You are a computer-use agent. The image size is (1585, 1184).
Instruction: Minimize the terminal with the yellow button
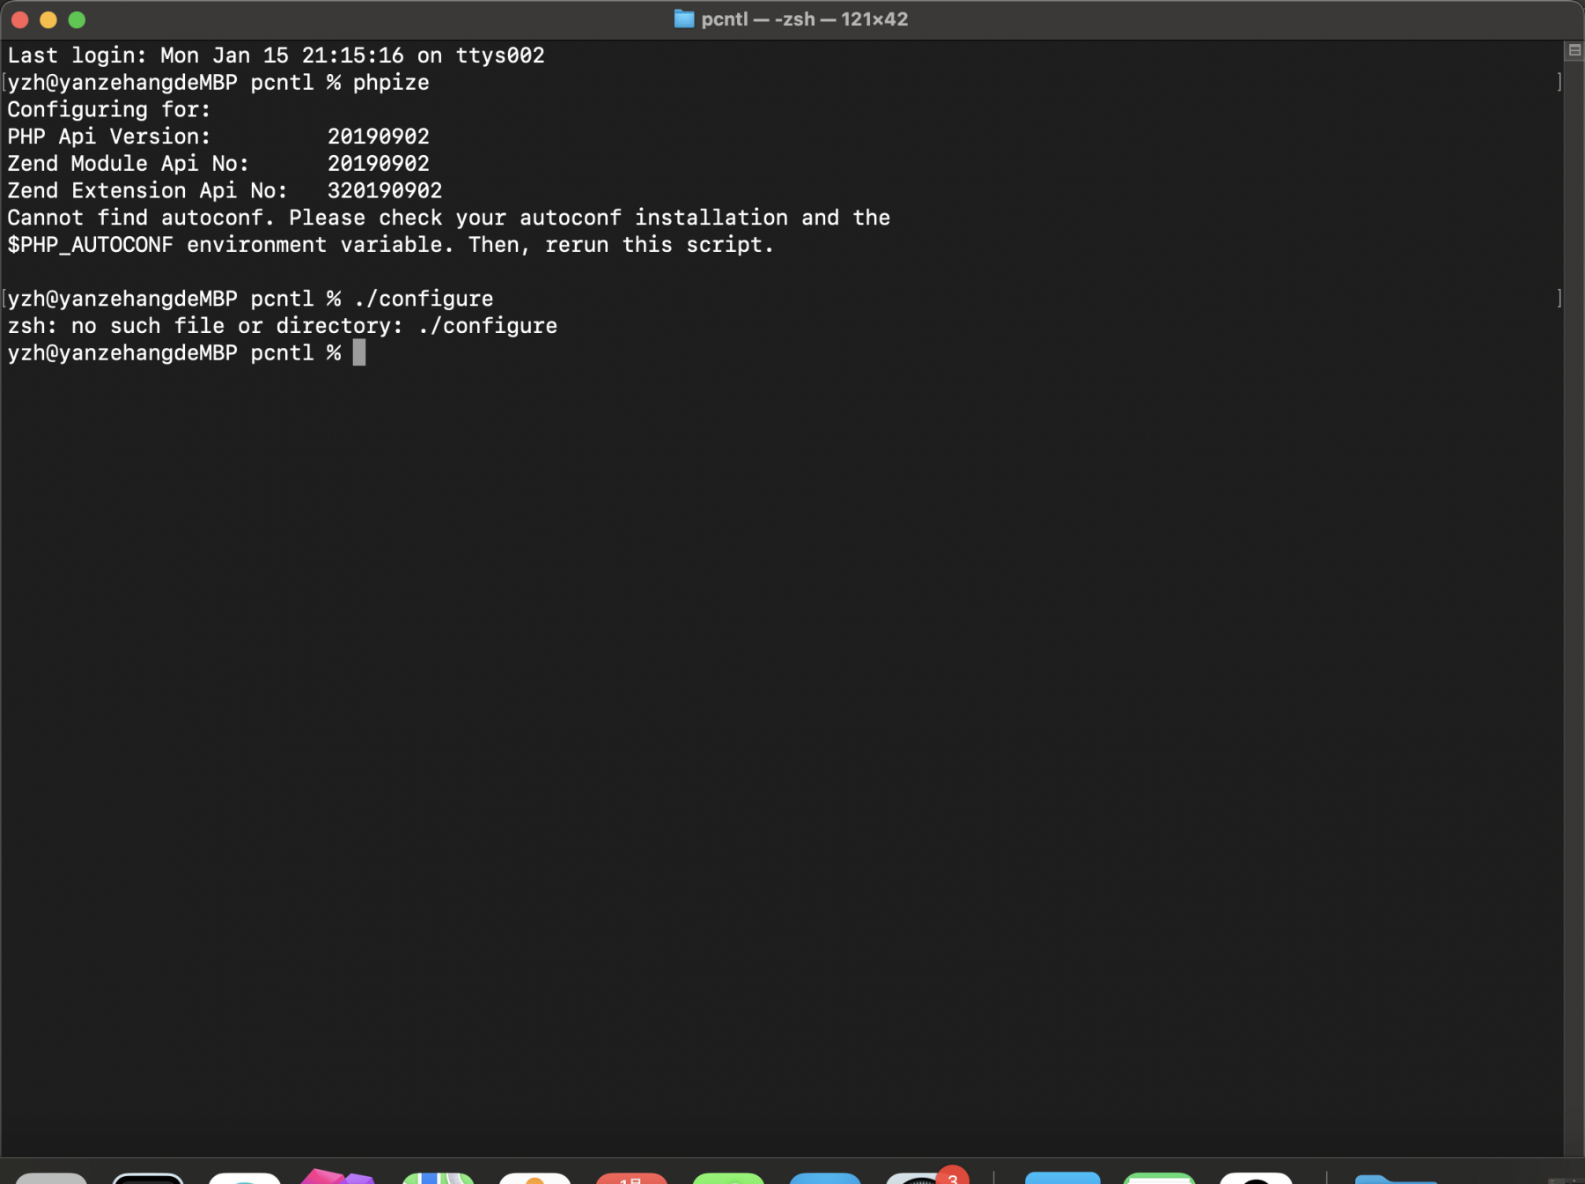pyautogui.click(x=48, y=19)
